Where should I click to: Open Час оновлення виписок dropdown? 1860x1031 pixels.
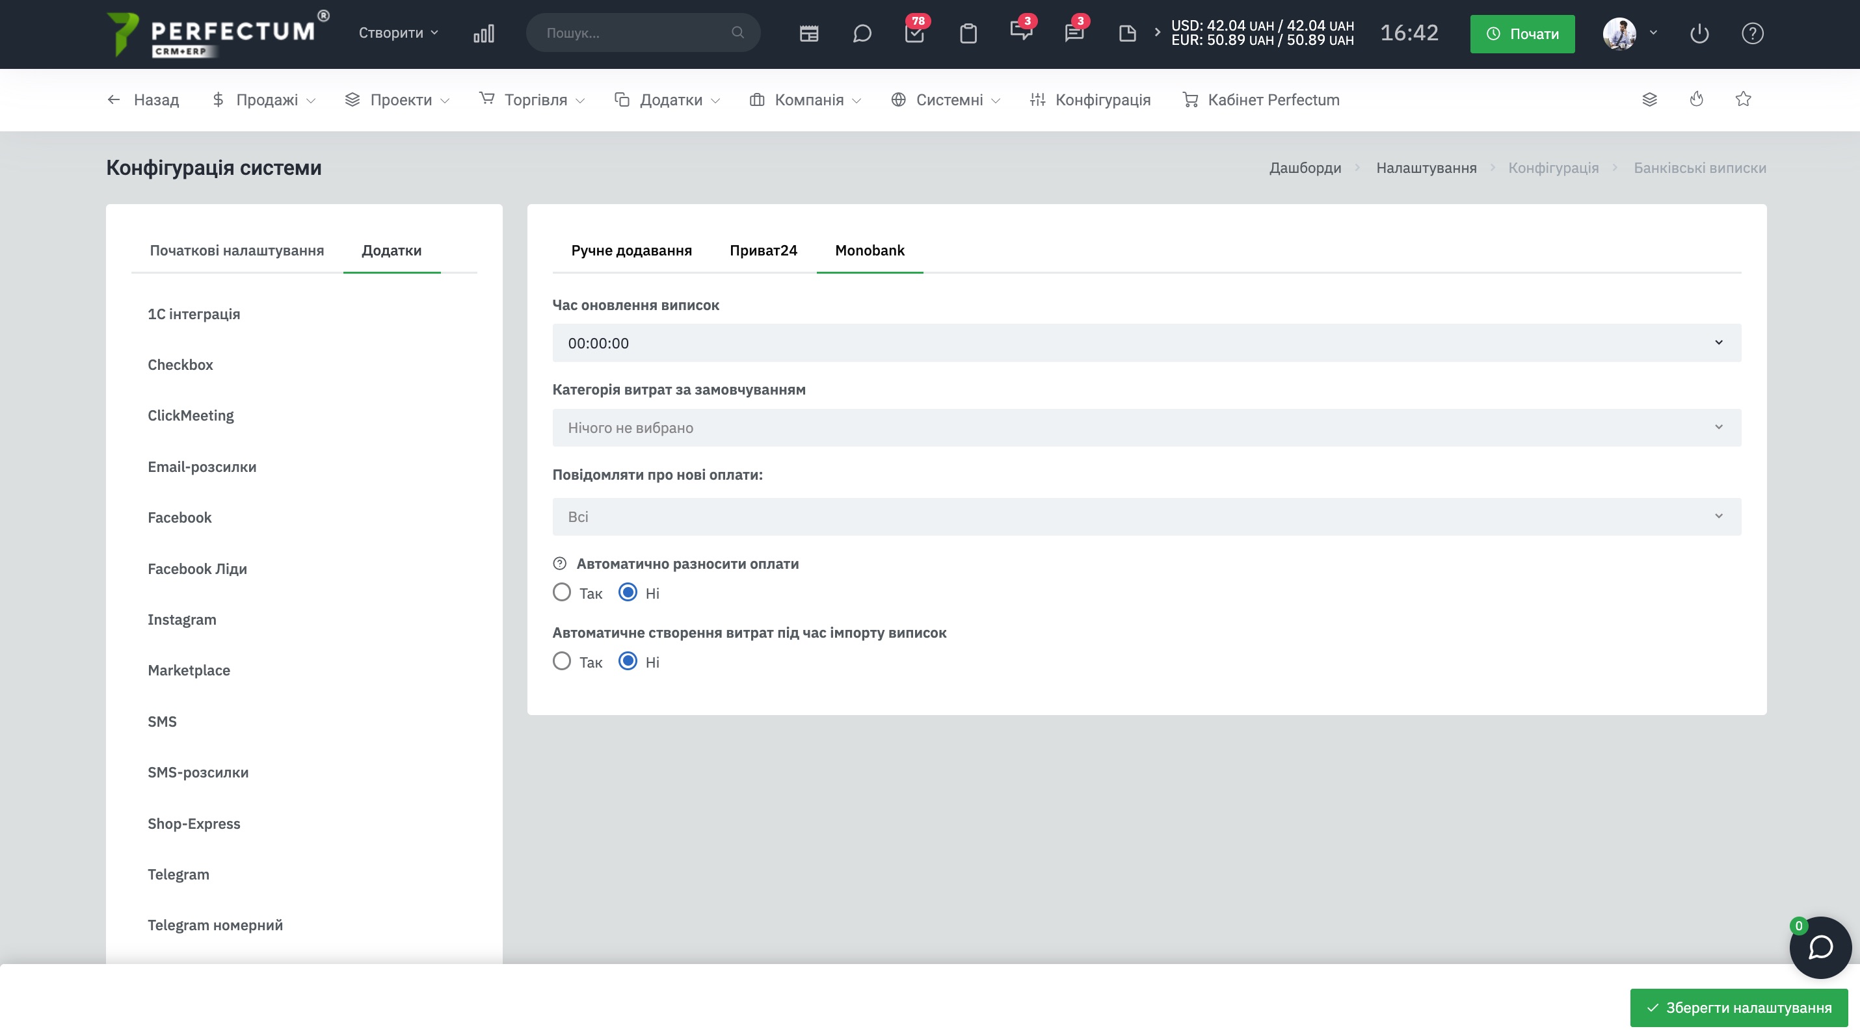tap(1146, 343)
